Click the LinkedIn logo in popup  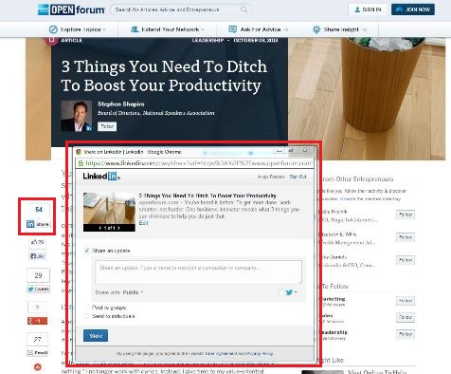tap(101, 177)
